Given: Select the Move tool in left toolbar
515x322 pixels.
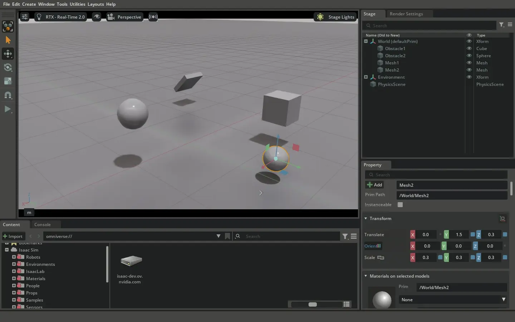Looking at the screenshot, I should tap(8, 54).
